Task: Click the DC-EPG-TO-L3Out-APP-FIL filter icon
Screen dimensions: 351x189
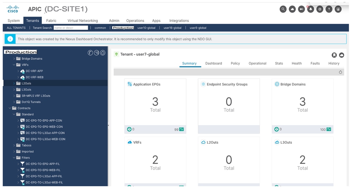Action: (x=23, y=176)
